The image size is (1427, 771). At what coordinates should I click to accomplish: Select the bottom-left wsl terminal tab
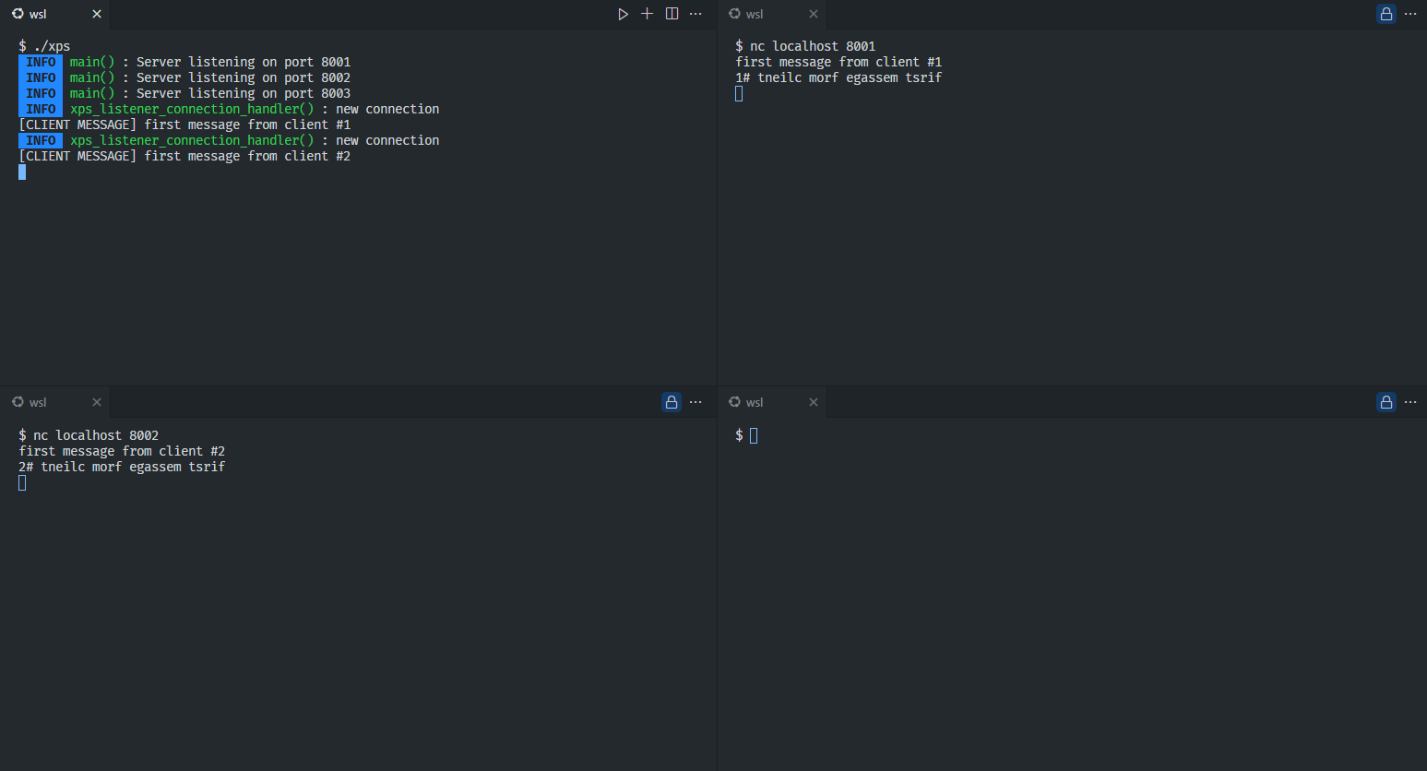(54, 402)
